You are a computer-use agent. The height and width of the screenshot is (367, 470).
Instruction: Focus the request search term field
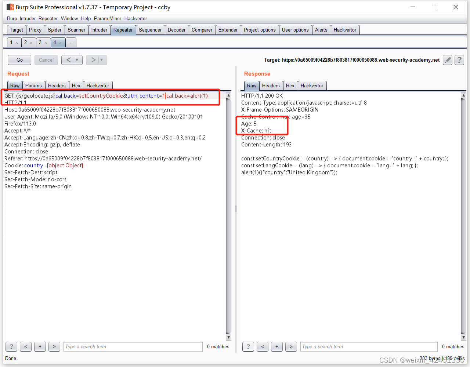pyautogui.click(x=133, y=346)
